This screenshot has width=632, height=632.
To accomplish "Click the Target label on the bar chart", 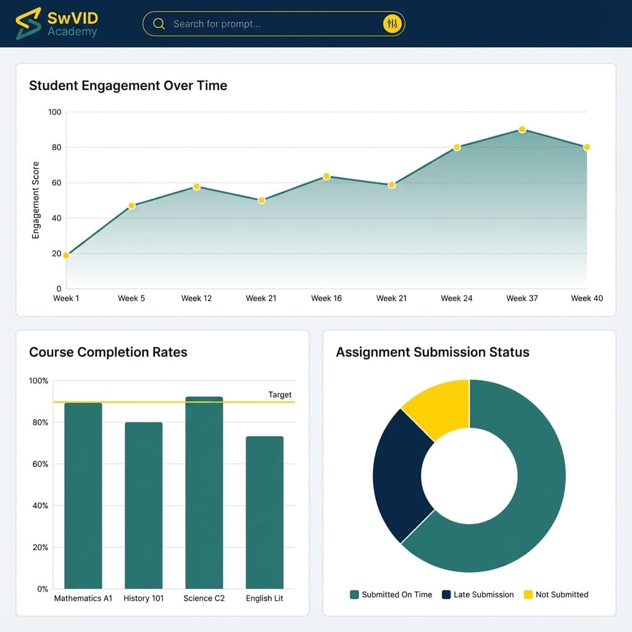I will point(280,394).
